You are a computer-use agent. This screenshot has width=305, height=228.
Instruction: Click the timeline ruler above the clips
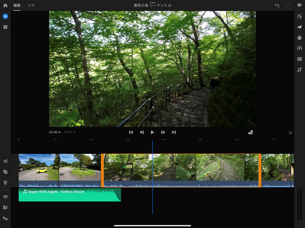click(152, 139)
